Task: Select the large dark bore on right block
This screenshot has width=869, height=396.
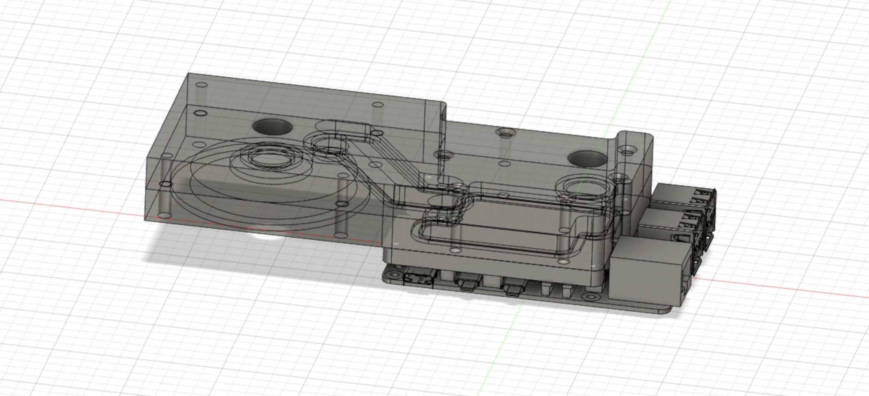Action: coord(586,158)
